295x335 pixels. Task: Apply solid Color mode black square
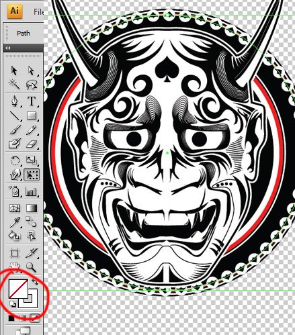(11, 318)
